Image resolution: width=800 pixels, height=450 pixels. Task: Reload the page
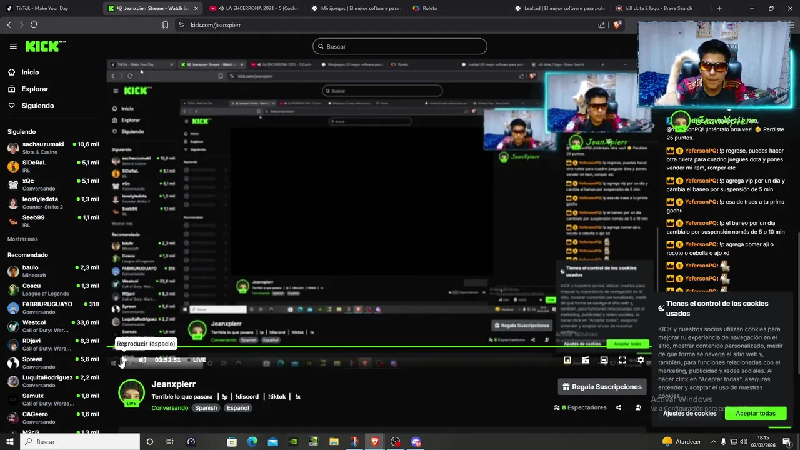pos(34,25)
